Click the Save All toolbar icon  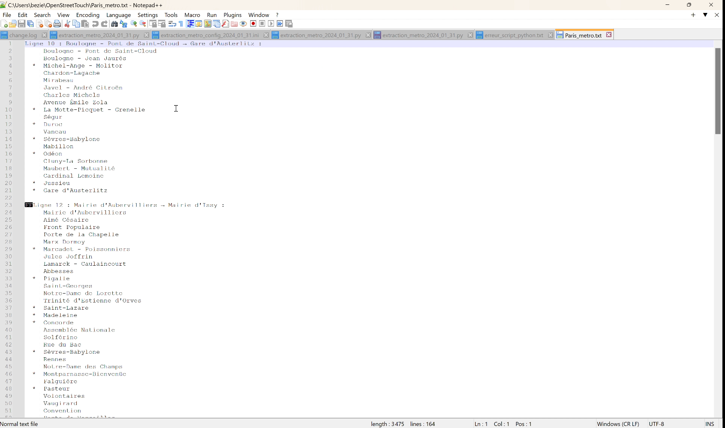point(30,24)
